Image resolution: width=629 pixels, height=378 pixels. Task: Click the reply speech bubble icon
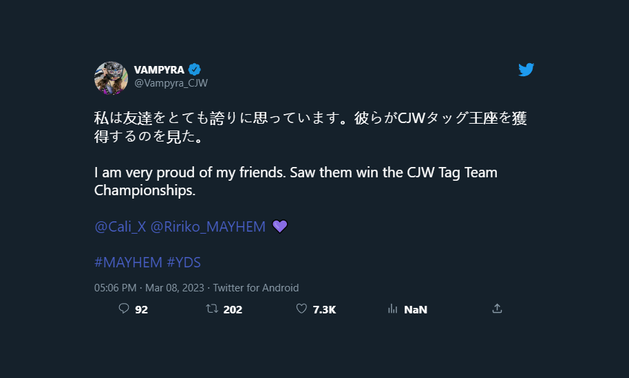124,309
